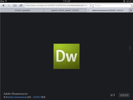
Task: Open the share action icon
Action: point(21,5)
